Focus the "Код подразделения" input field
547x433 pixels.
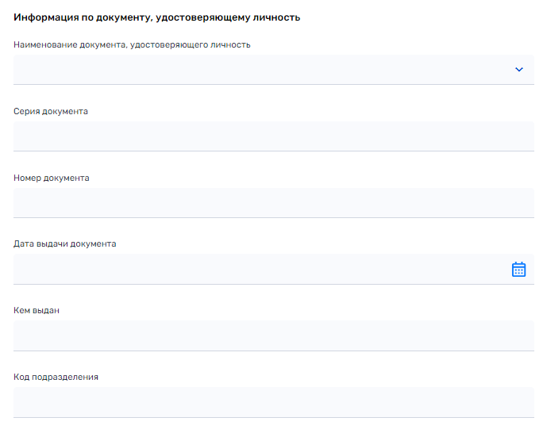pyautogui.click(x=274, y=402)
